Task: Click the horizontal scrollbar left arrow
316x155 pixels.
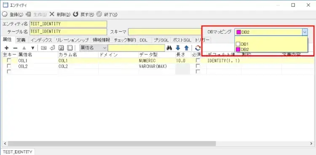Action: [x=5, y=143]
